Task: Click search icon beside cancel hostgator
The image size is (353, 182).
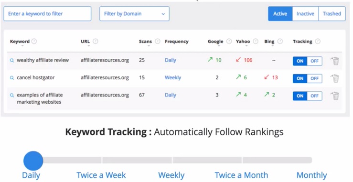Action: [x=12, y=78]
